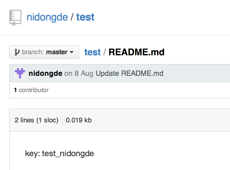Open the "Update README.md" commit message

tap(129, 73)
